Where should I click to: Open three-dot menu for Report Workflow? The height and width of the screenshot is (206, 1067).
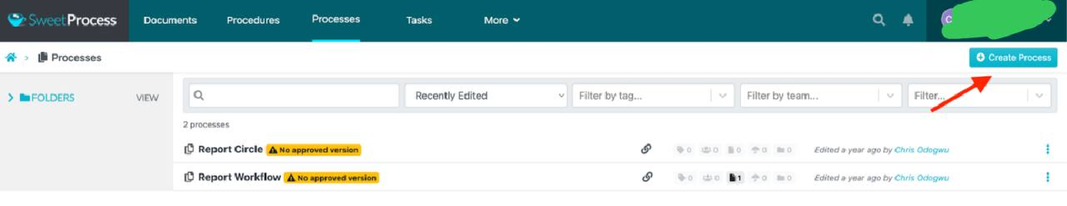(1047, 177)
